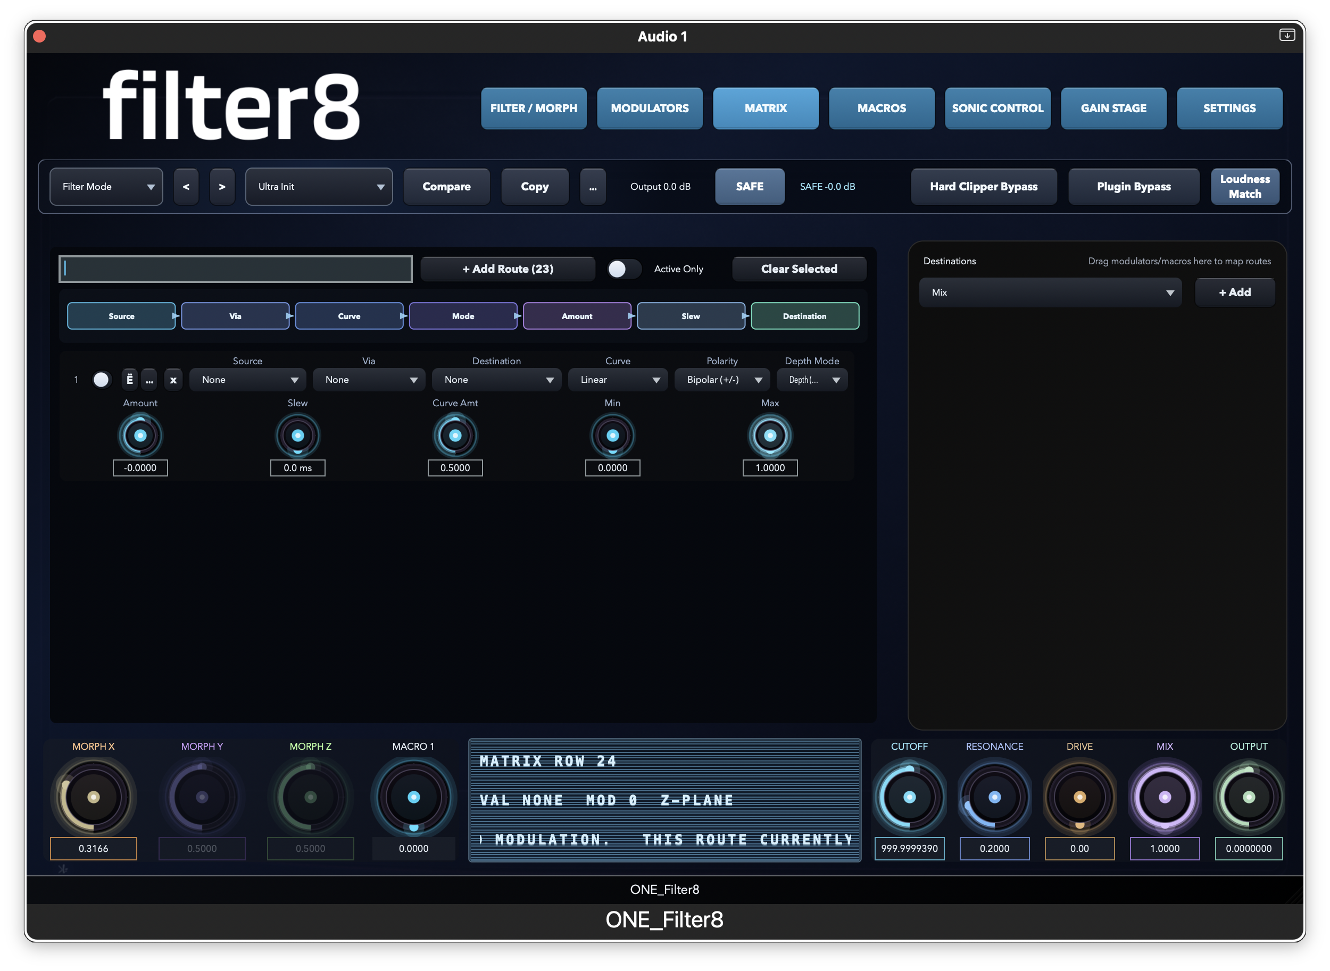Enable route 1 round toggle
The image size is (1330, 971).
coord(101,380)
